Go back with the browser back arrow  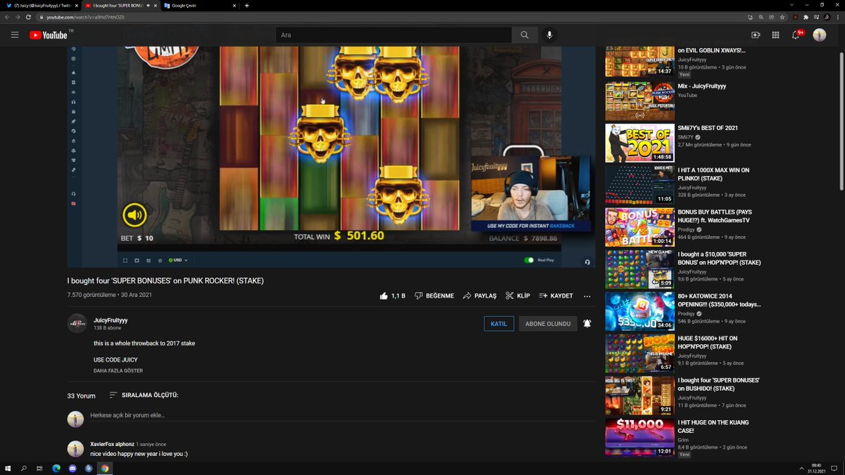8,17
